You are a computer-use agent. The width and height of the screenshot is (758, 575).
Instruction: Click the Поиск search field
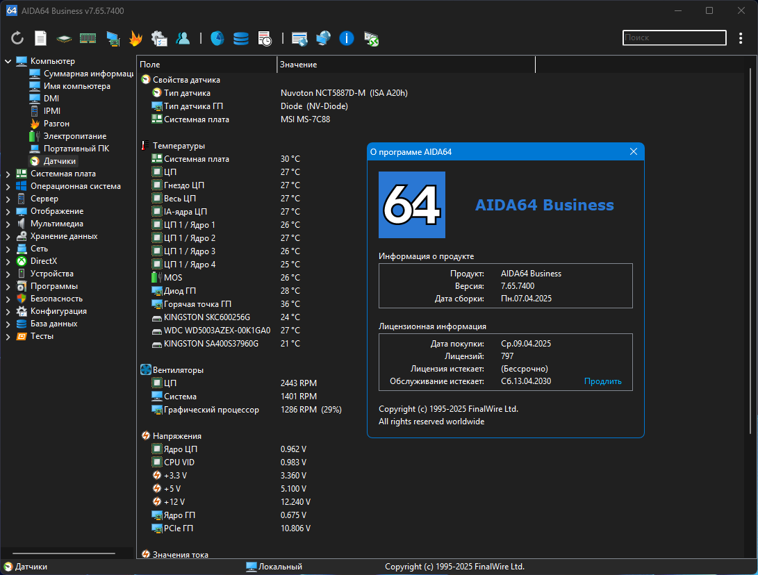[675, 37]
